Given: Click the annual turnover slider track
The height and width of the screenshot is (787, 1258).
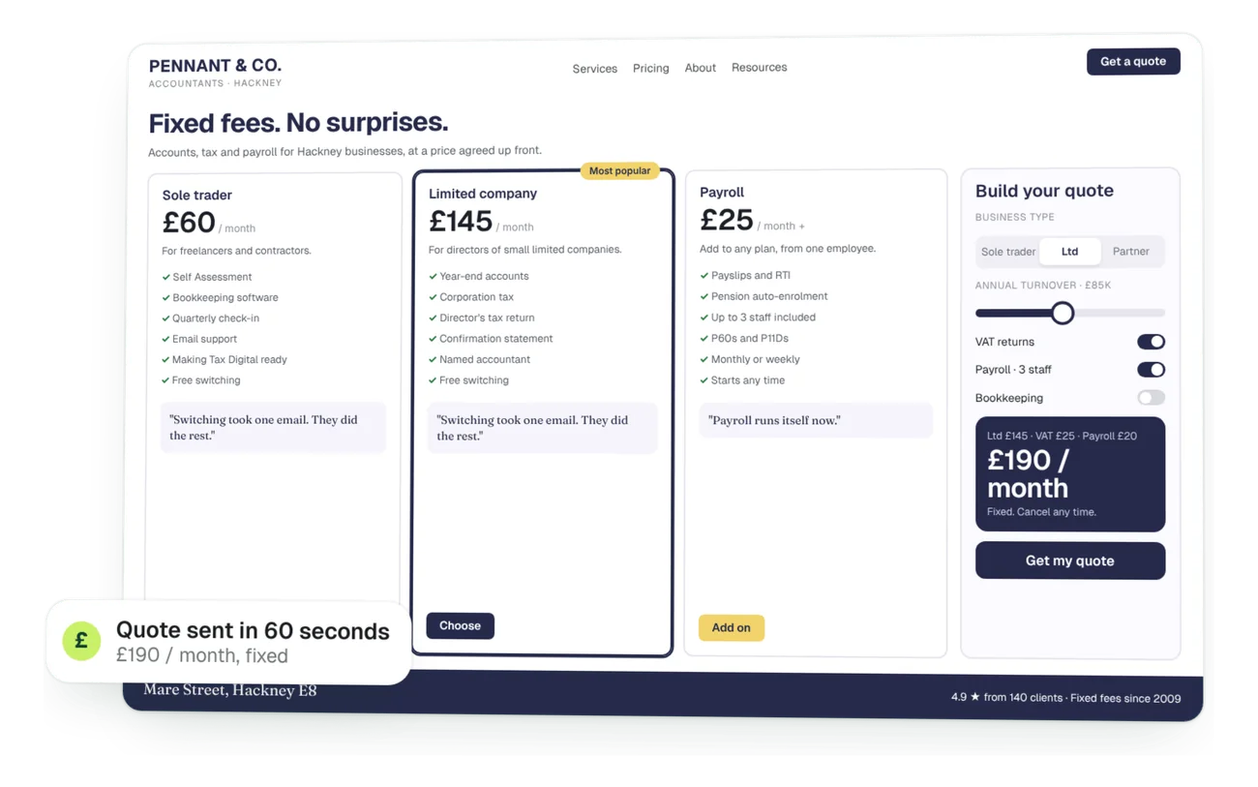Looking at the screenshot, I should (x=1069, y=313).
